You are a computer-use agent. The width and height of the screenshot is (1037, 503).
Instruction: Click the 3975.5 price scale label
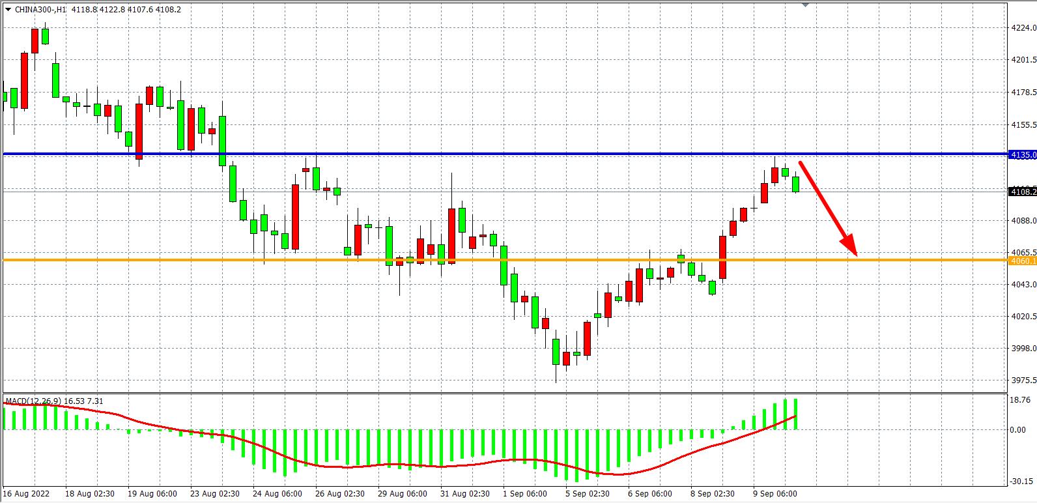coord(1023,381)
